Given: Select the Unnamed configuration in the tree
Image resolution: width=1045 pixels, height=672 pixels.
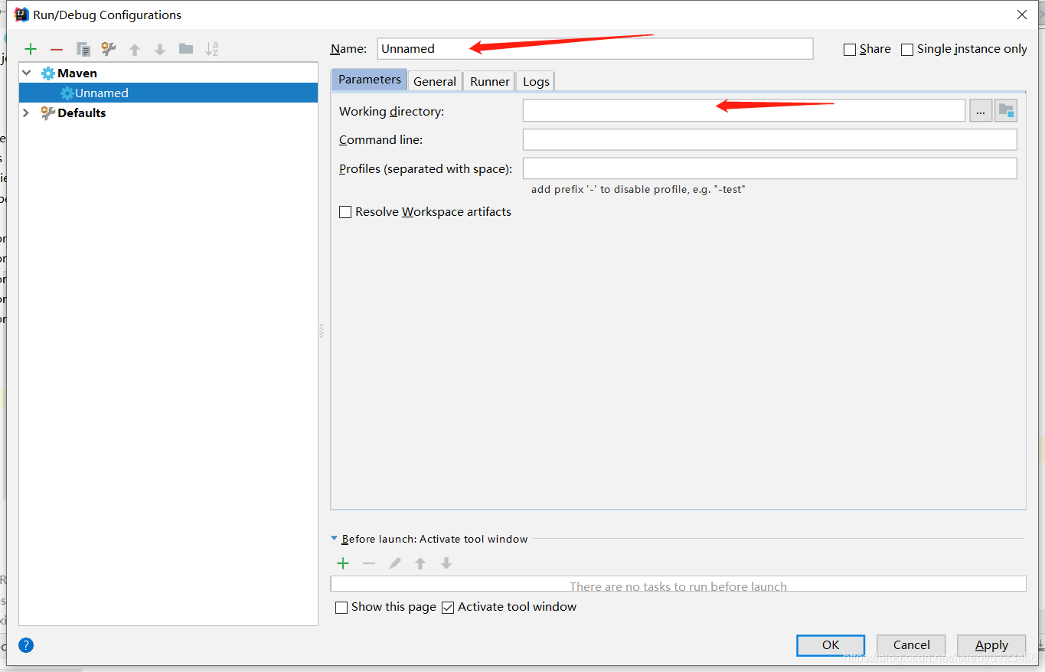Looking at the screenshot, I should 168,93.
